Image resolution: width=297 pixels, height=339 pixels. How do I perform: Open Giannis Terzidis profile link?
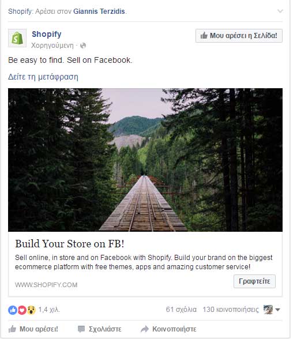click(99, 12)
